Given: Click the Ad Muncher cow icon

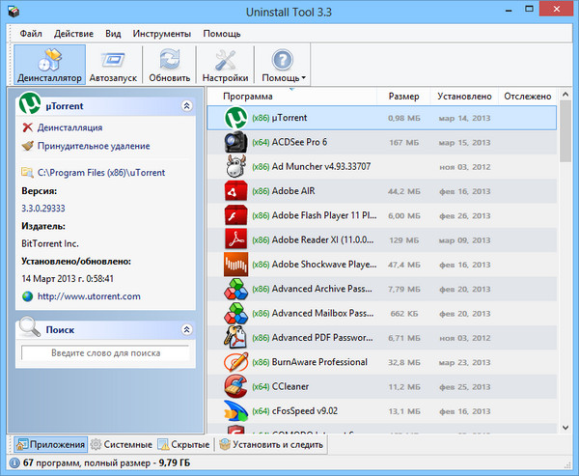Looking at the screenshot, I should tap(236, 166).
